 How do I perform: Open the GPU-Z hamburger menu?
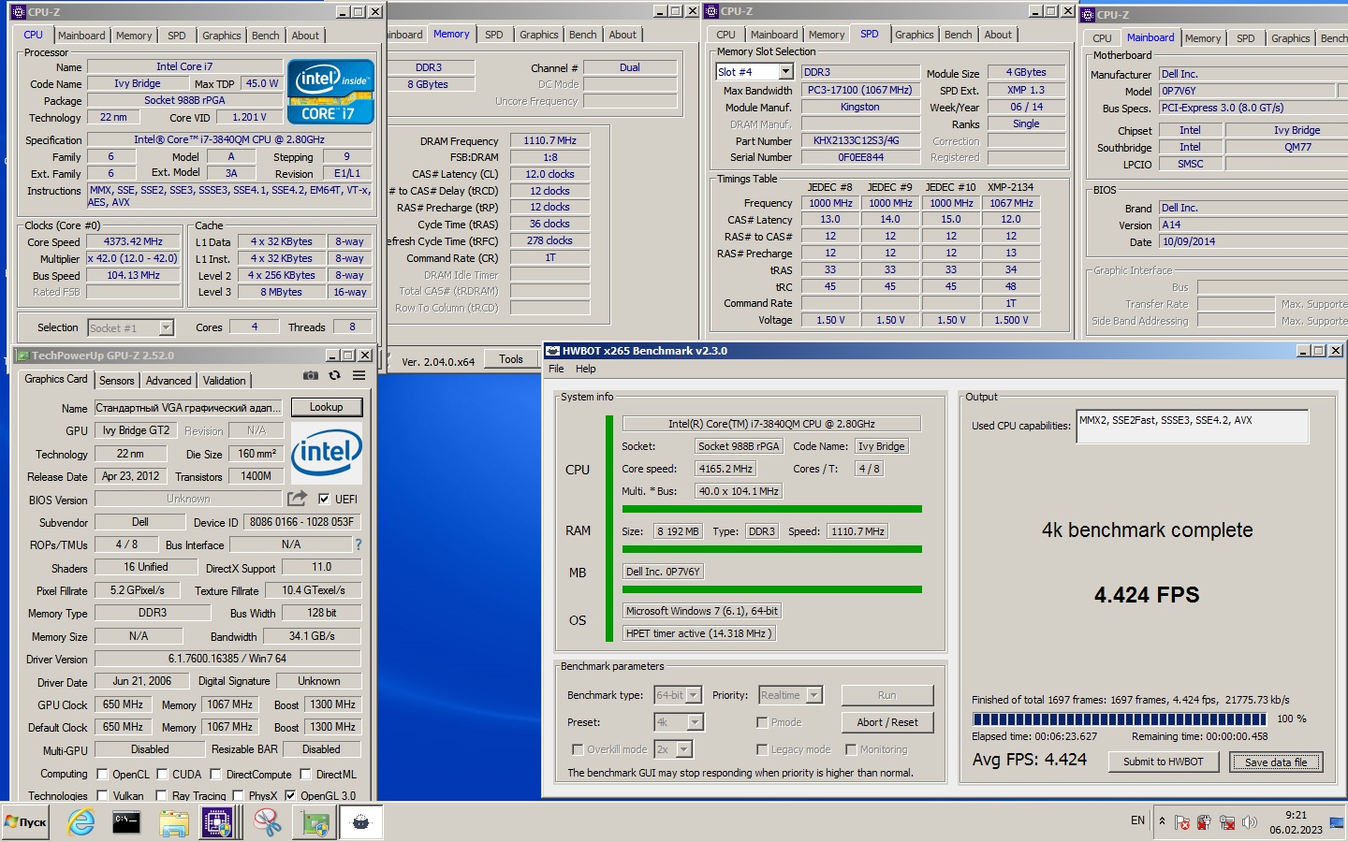click(359, 376)
